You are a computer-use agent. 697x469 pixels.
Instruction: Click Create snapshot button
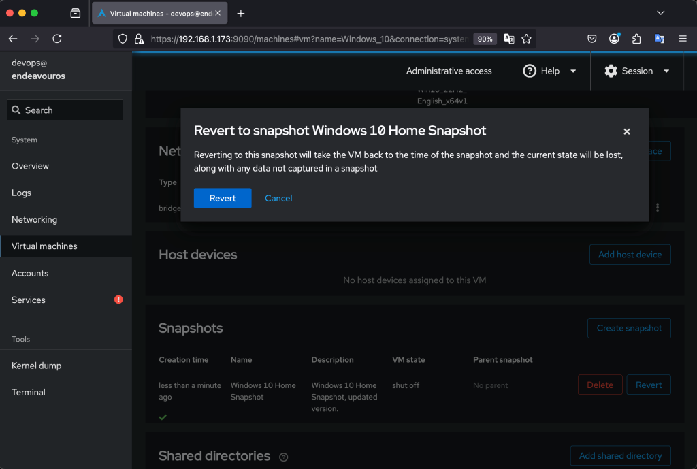point(629,329)
